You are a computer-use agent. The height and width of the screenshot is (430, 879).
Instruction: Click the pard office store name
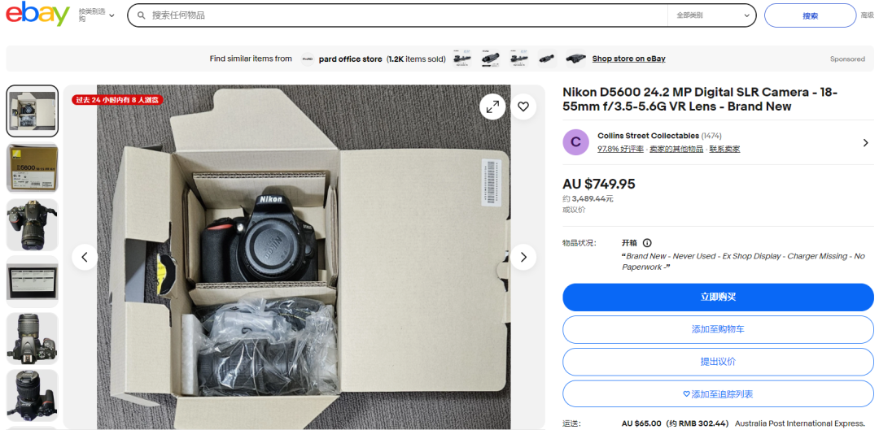350,59
